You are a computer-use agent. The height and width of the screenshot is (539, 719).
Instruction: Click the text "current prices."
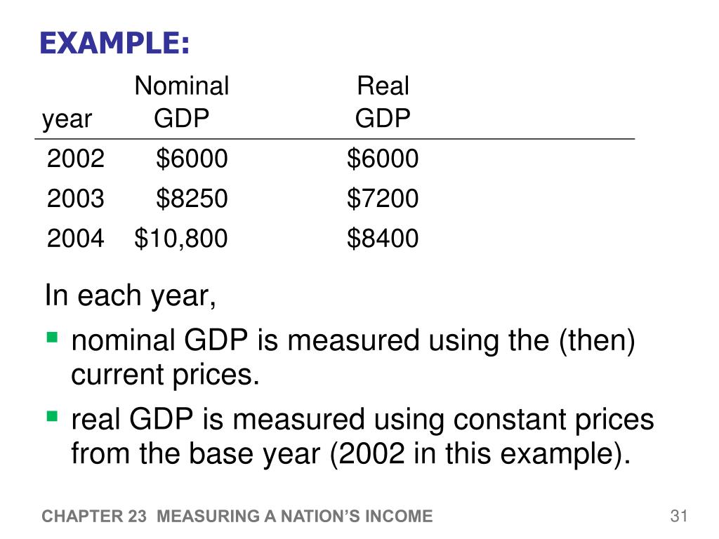coord(166,375)
